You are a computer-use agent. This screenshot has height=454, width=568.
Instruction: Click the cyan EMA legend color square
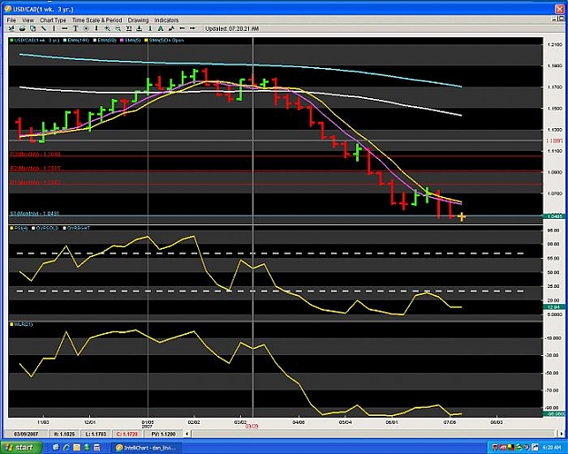pyautogui.click(x=65, y=41)
